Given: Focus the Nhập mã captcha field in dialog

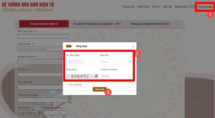Looking at the screenshot, I should pos(117,76).
